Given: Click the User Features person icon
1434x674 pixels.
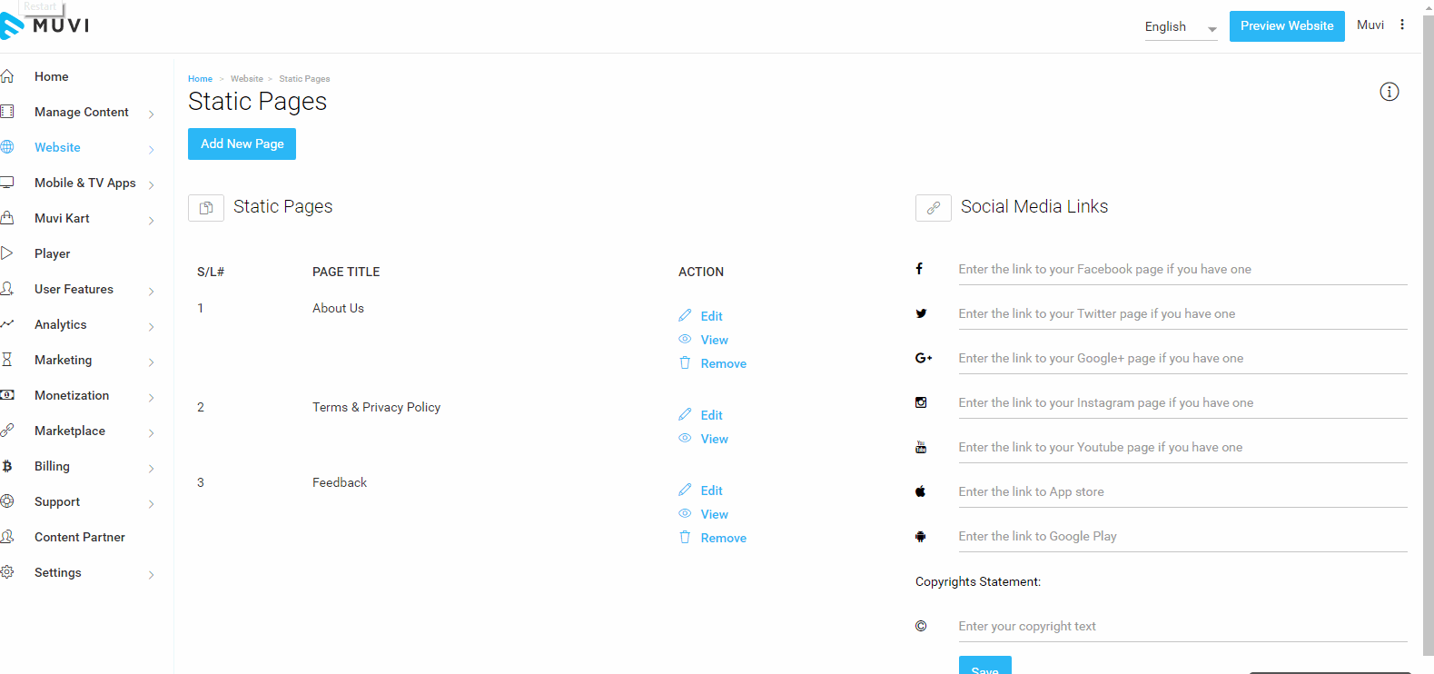Looking at the screenshot, I should [7, 289].
